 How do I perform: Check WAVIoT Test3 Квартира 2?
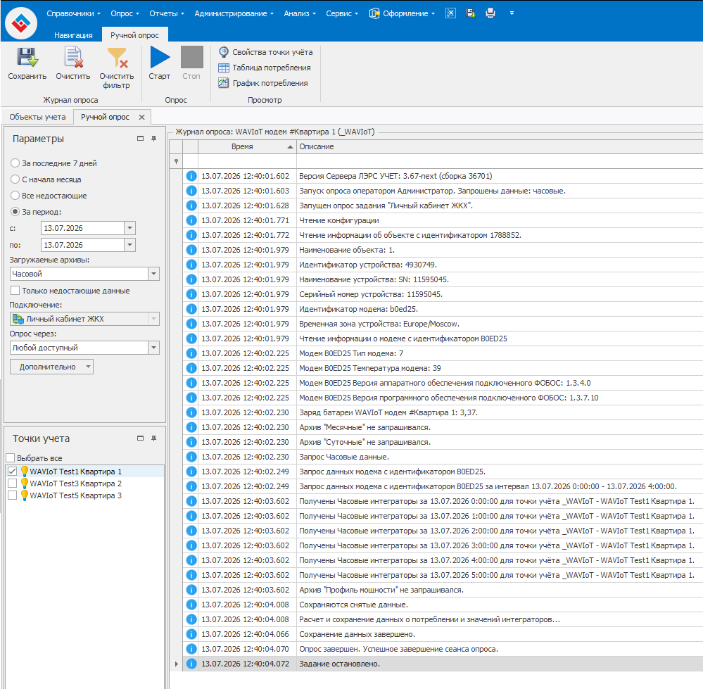click(x=12, y=483)
